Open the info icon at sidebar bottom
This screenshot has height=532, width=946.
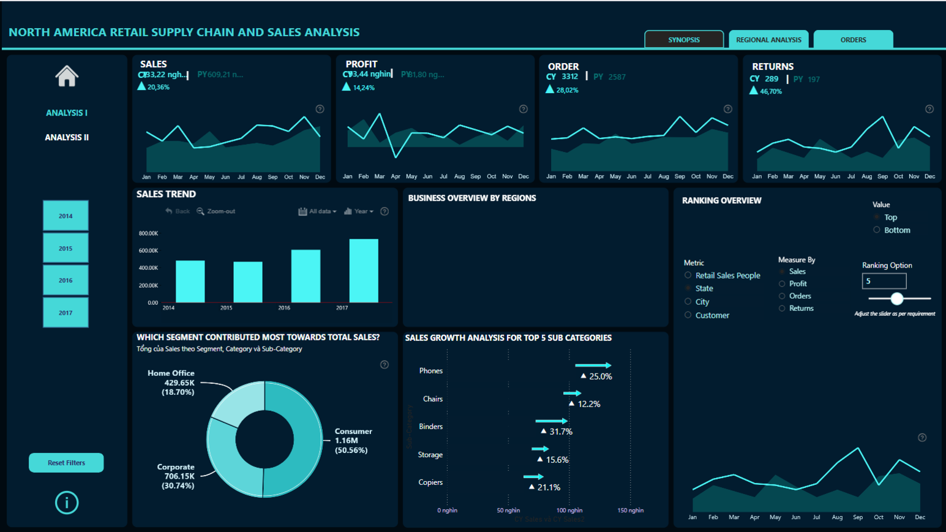(x=67, y=503)
